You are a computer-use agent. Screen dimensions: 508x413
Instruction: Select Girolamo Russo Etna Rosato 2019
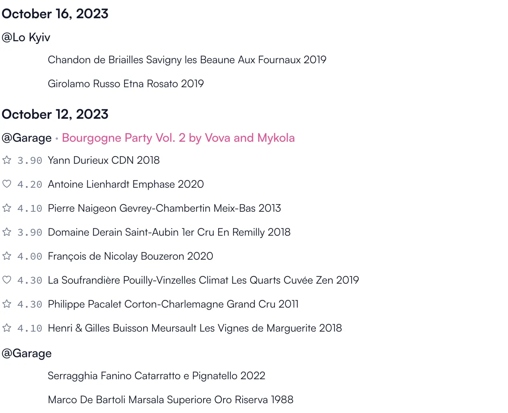click(x=126, y=84)
